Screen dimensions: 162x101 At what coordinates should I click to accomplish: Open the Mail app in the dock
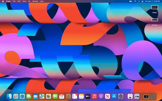coord(35,96)
